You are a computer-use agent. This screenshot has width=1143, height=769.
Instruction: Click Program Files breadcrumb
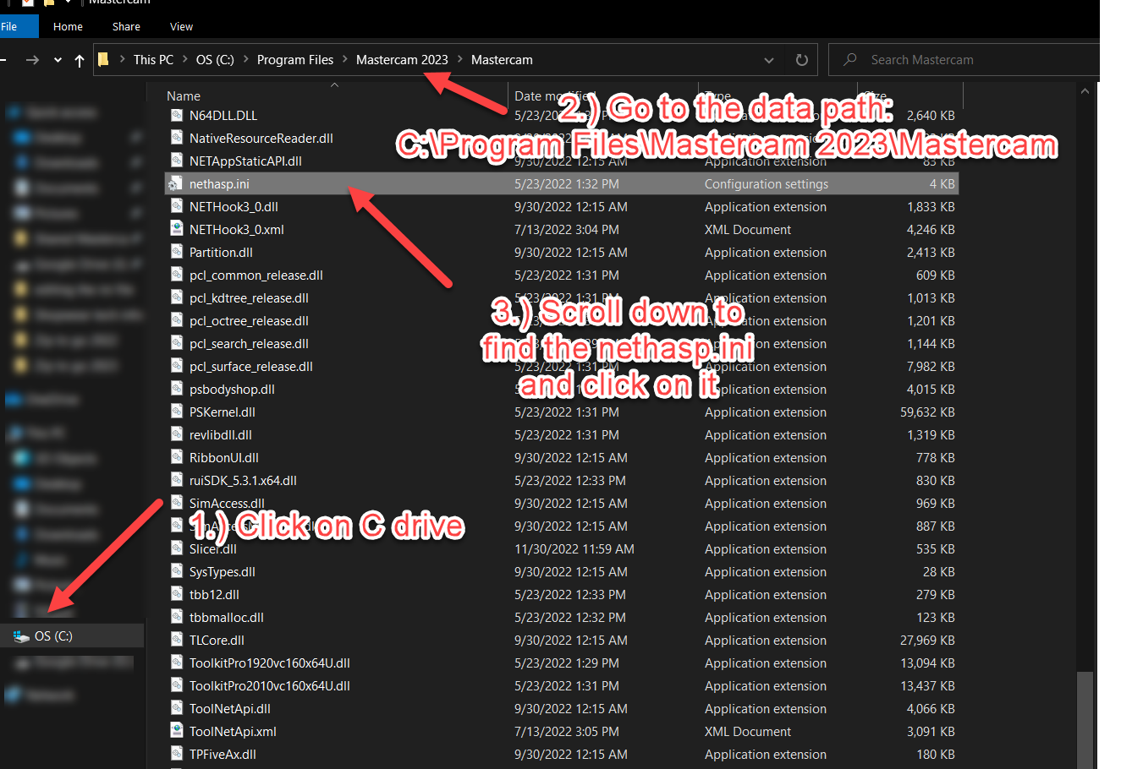click(295, 60)
